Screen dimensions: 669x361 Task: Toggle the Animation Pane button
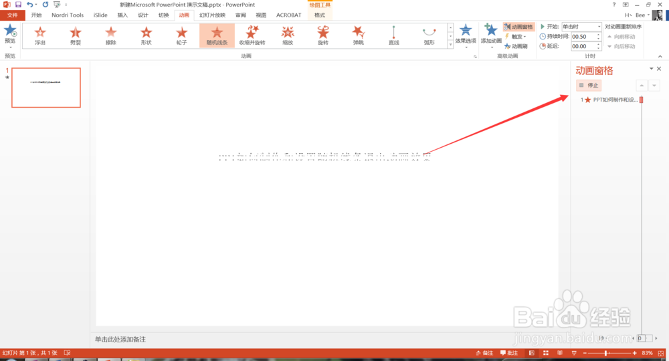point(519,27)
